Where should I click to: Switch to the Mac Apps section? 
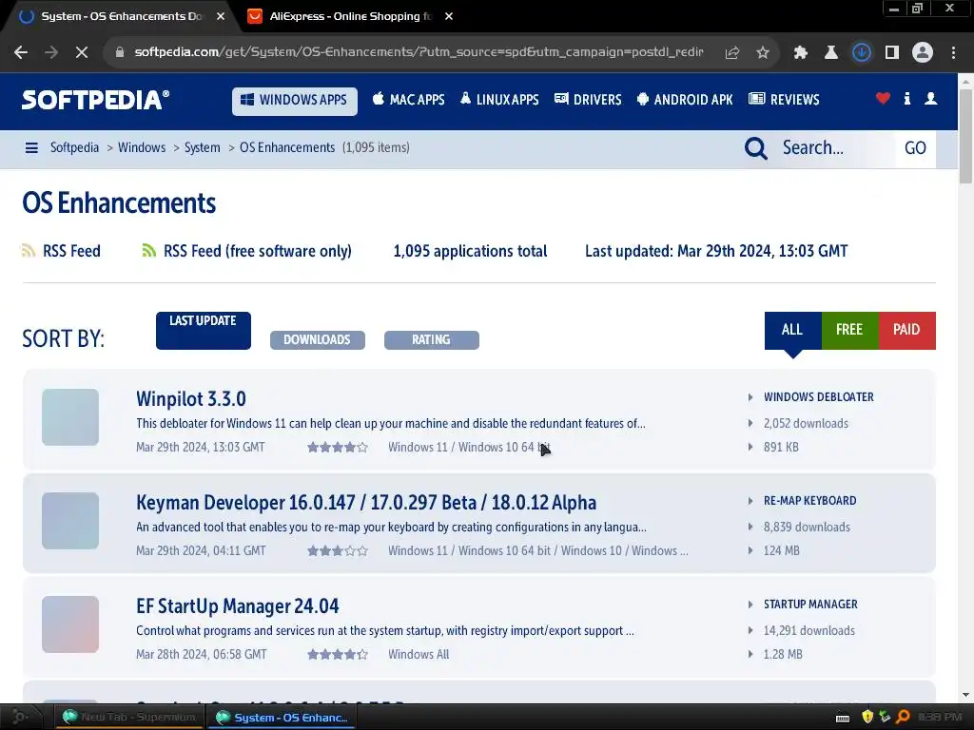409,99
